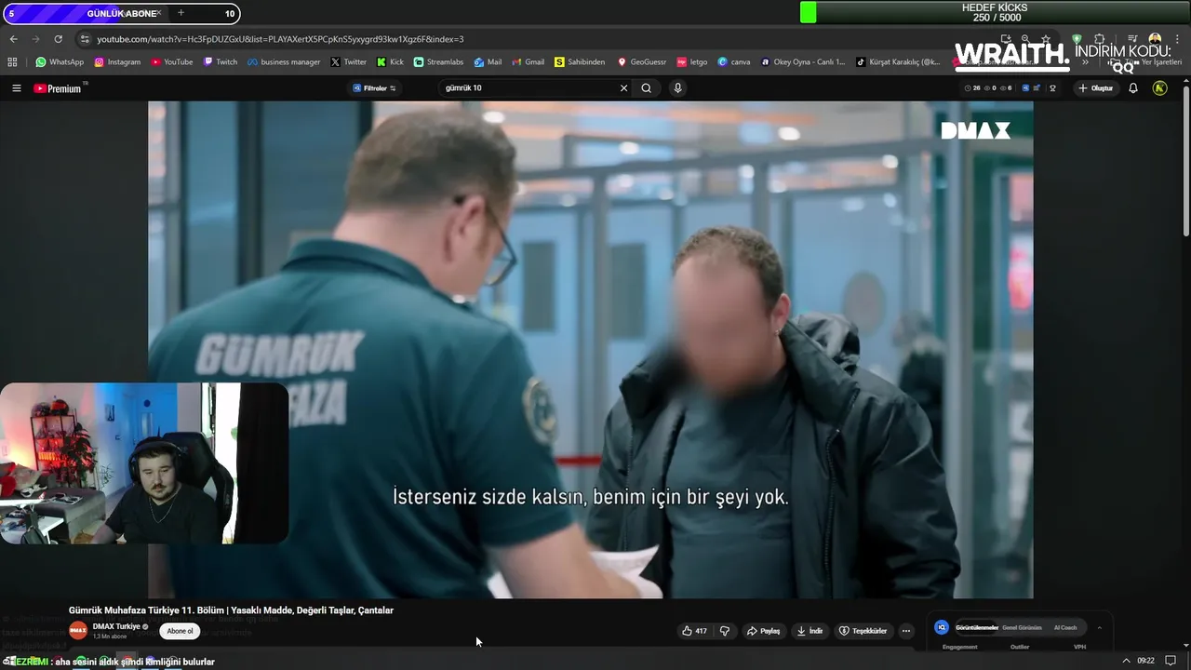
Task: Open the WhatsApp bookmark
Action: point(60,62)
